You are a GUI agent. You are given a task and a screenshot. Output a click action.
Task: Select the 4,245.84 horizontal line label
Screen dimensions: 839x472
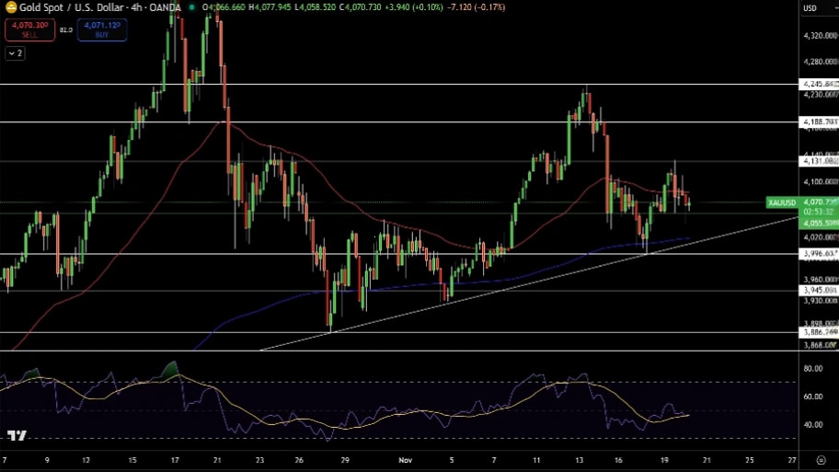tap(819, 84)
